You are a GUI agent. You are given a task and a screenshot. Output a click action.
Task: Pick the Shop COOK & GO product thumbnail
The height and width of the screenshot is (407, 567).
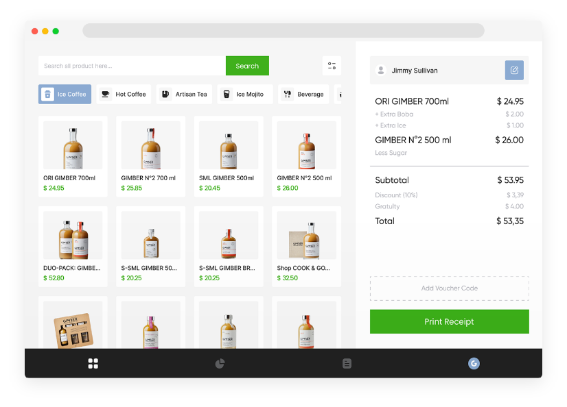click(x=306, y=235)
